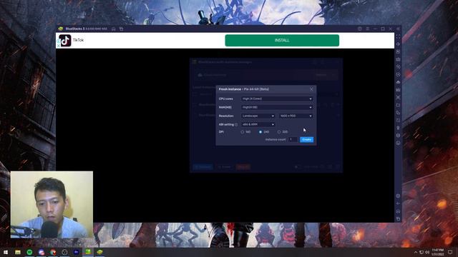Image resolution: width=458 pixels, height=257 pixels.
Task: Open the BlueStacks hamburger menu
Action: pyautogui.click(x=367, y=29)
